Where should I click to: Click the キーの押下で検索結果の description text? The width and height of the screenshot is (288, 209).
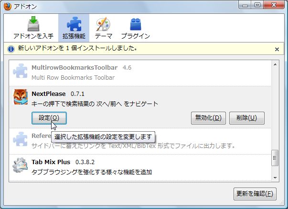(95, 104)
